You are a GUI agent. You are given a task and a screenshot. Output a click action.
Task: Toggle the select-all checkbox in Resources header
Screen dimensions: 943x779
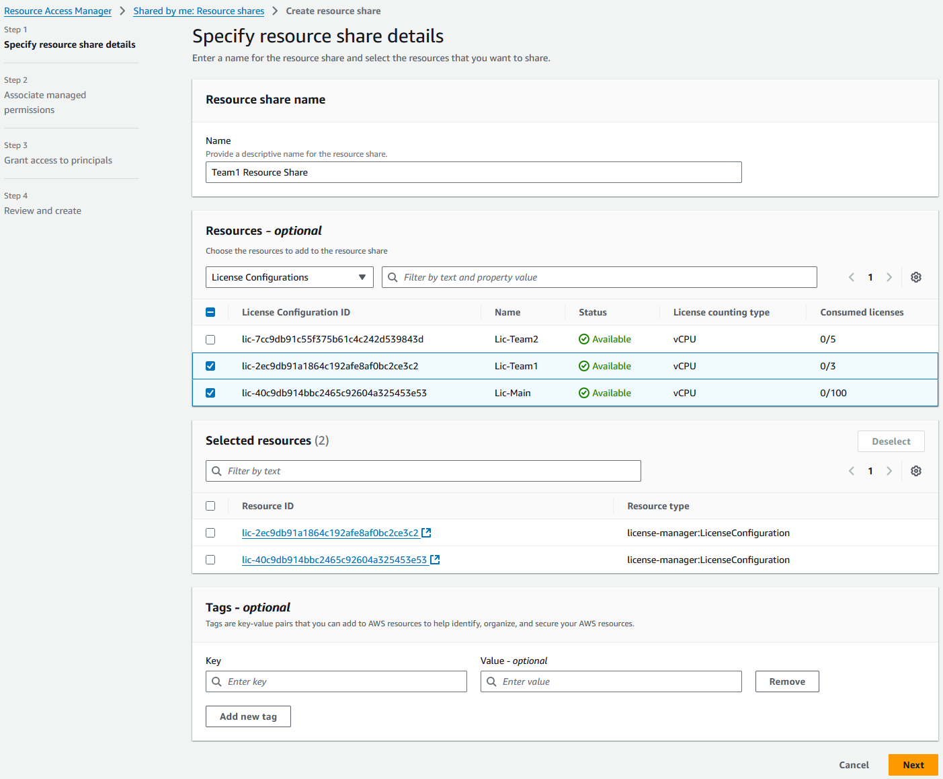210,312
